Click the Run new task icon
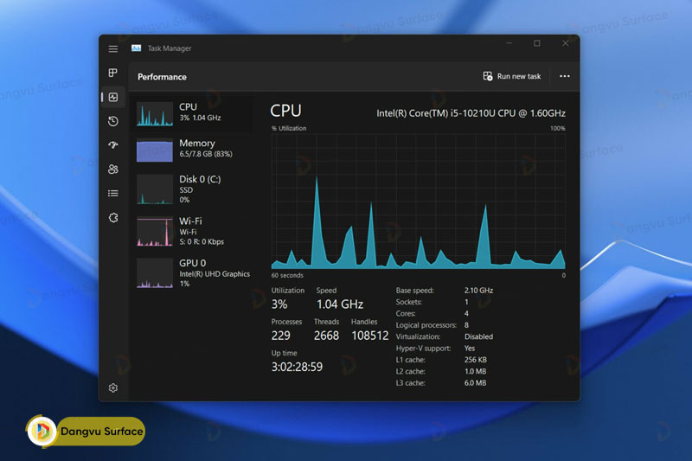692x461 pixels. click(x=488, y=76)
